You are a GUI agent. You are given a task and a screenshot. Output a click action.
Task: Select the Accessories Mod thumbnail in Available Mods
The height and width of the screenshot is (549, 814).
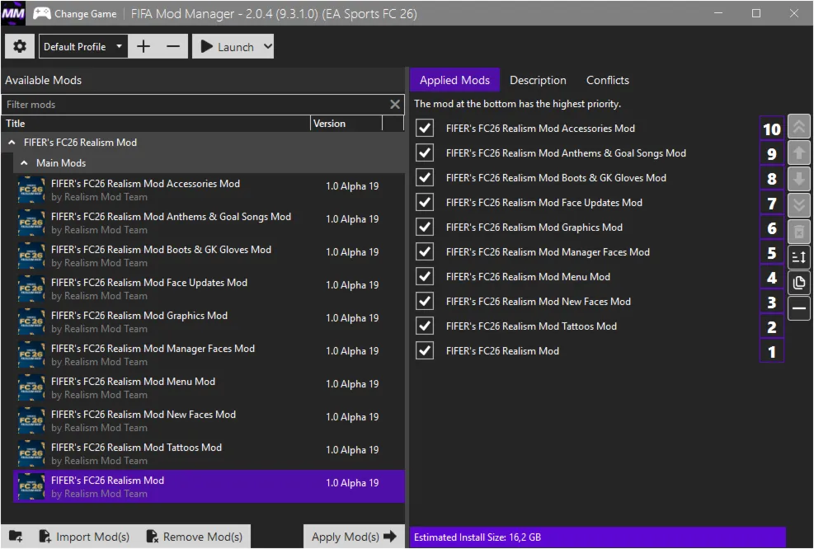[31, 190]
